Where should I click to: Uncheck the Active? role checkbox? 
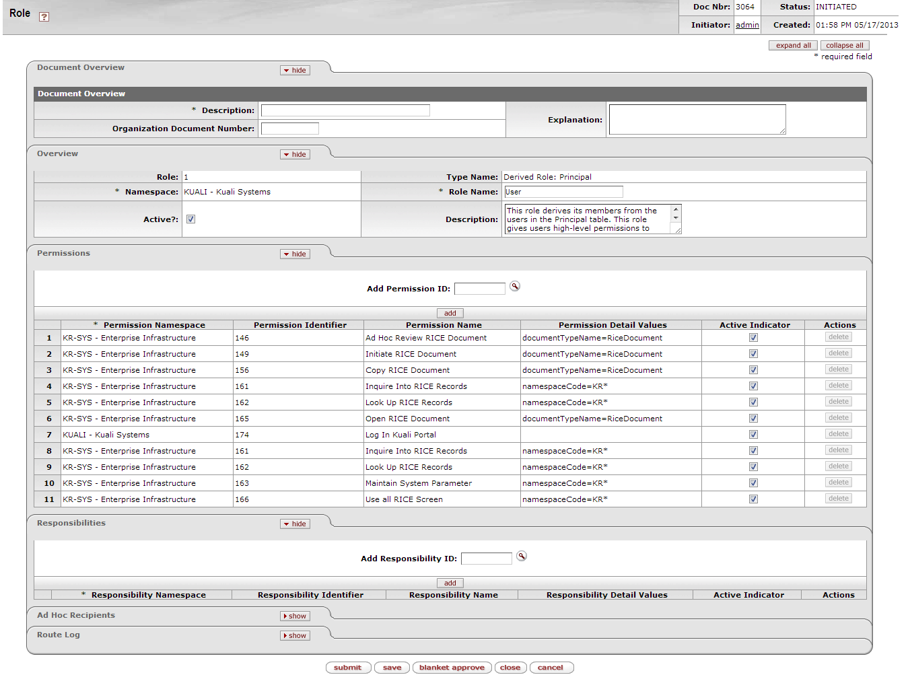pos(190,219)
